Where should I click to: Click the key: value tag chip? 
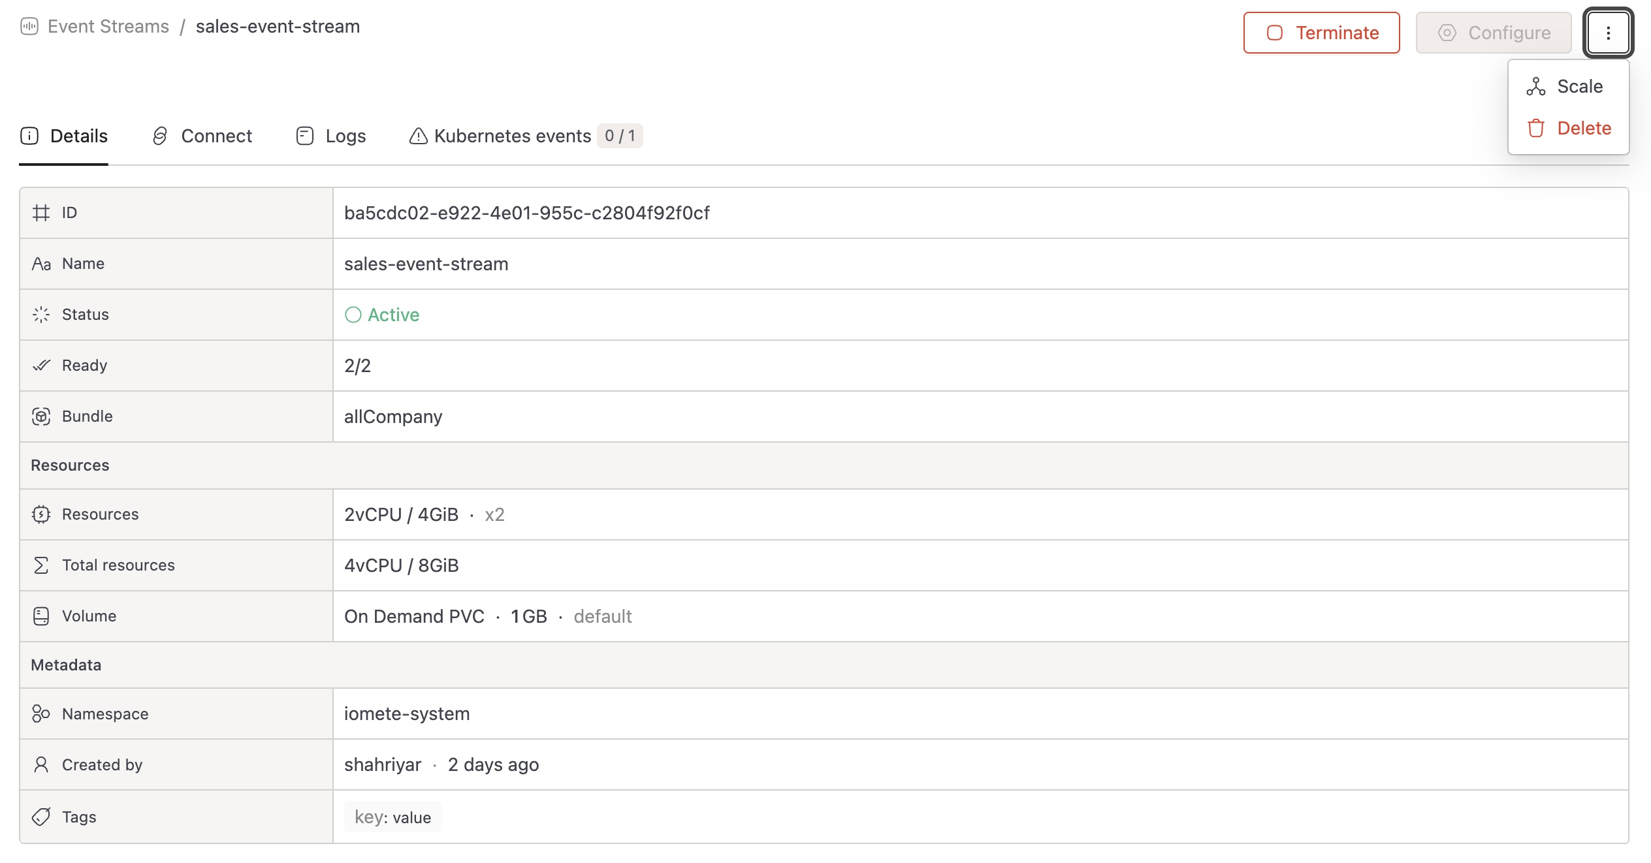click(393, 817)
